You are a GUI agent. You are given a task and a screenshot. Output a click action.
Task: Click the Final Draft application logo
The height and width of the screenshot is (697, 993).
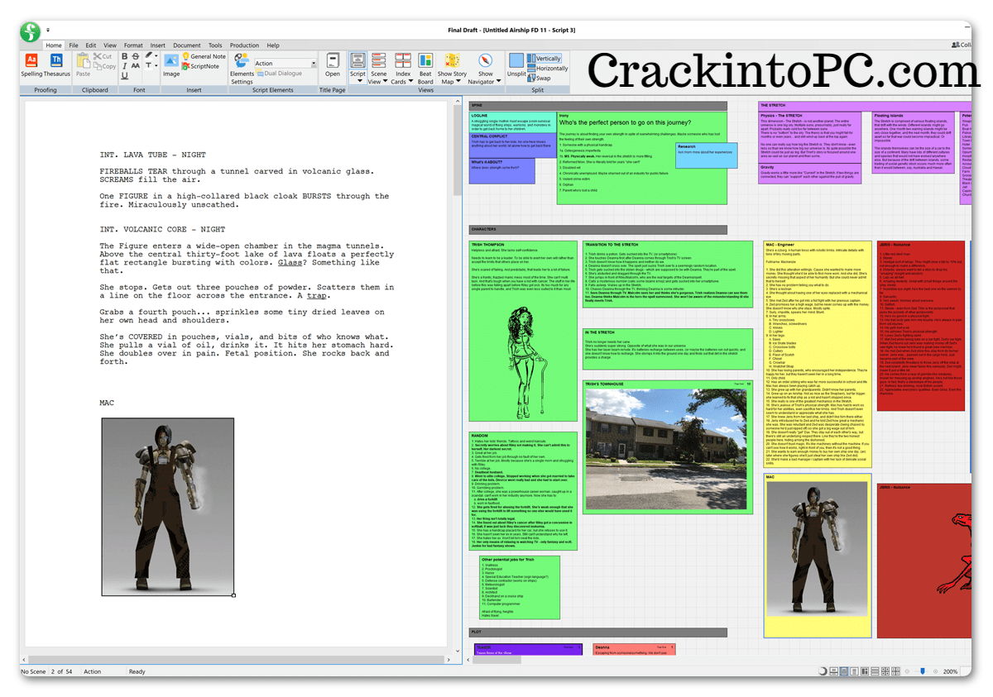[31, 32]
